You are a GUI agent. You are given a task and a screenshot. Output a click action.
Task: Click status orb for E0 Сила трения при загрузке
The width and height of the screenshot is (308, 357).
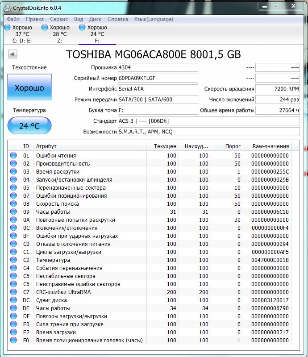pyautogui.click(x=13, y=324)
